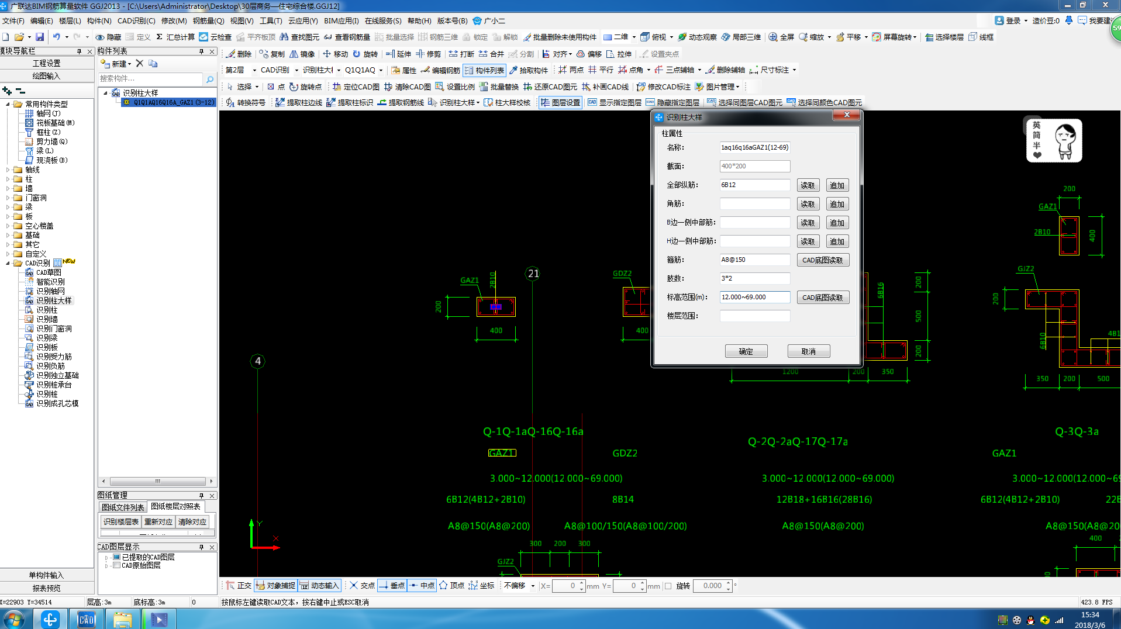
Task: Click component list horizontal scrollbar
Action: point(157,481)
